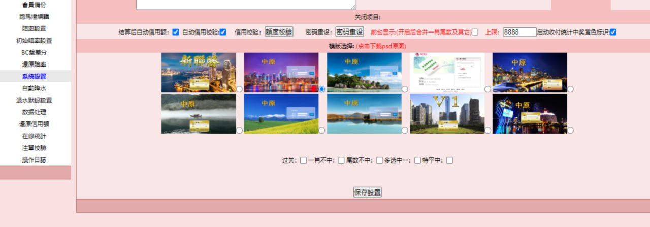Viewport: 650px width, 227px height.
Task: Disable the 自动信用校验 checkbox
Action: click(222, 32)
